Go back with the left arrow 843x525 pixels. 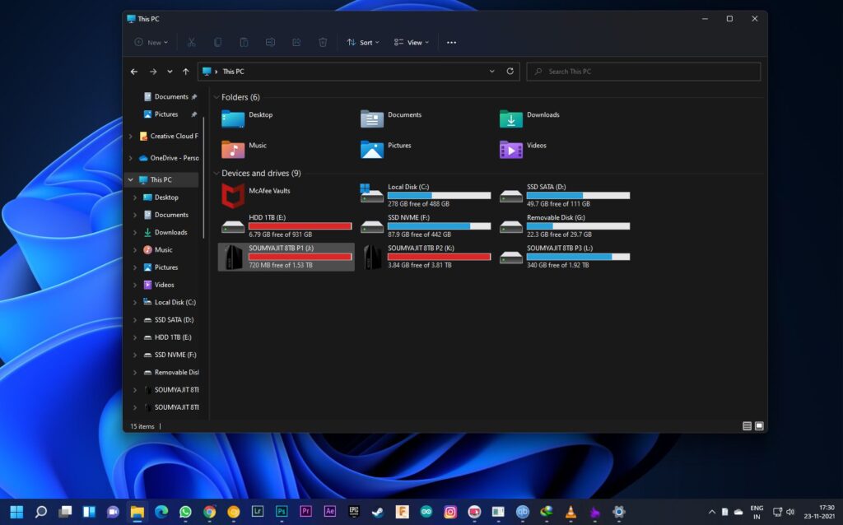coord(134,72)
